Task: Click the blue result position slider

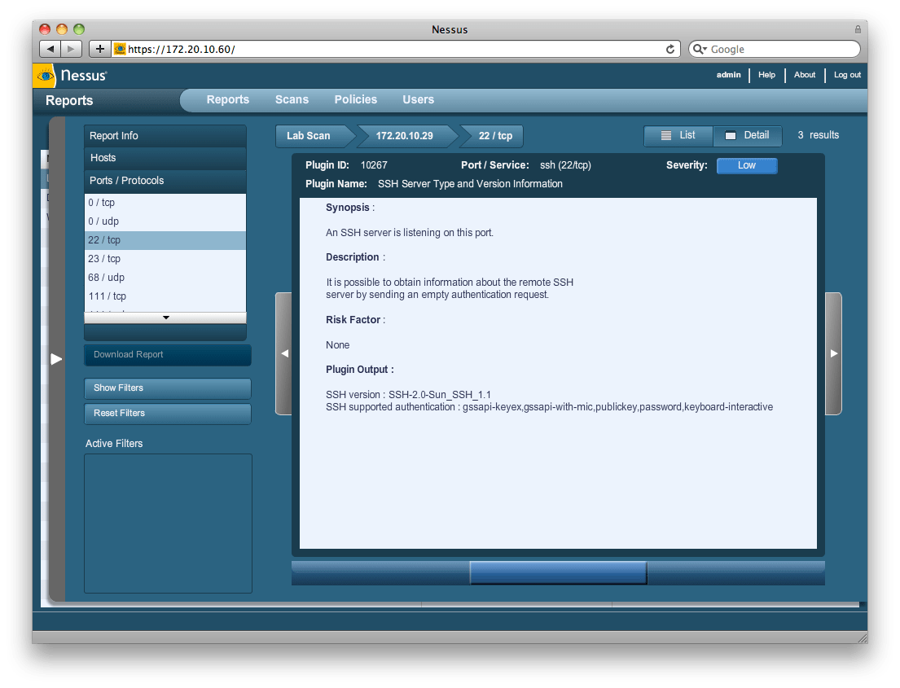Action: click(x=558, y=572)
